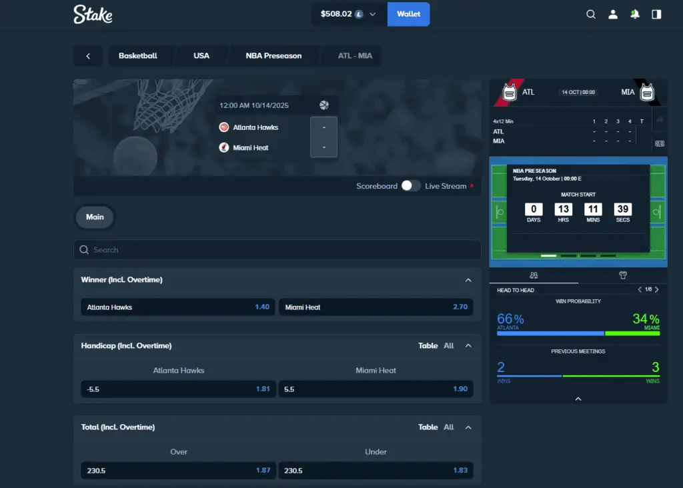
Task: Go to previous head-to-head stat page
Action: pyautogui.click(x=640, y=290)
